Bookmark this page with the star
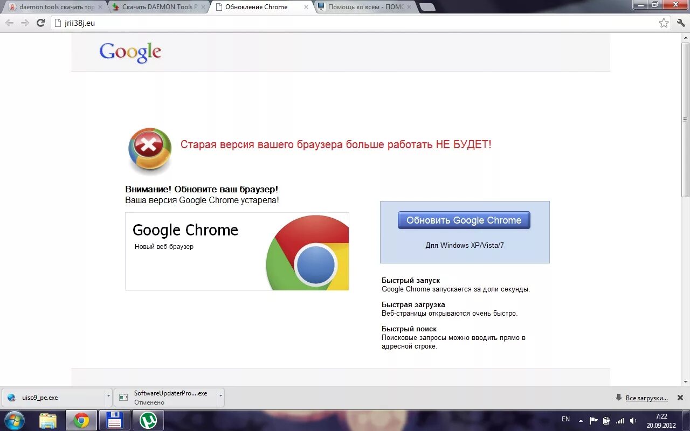The height and width of the screenshot is (431, 690). [x=664, y=23]
